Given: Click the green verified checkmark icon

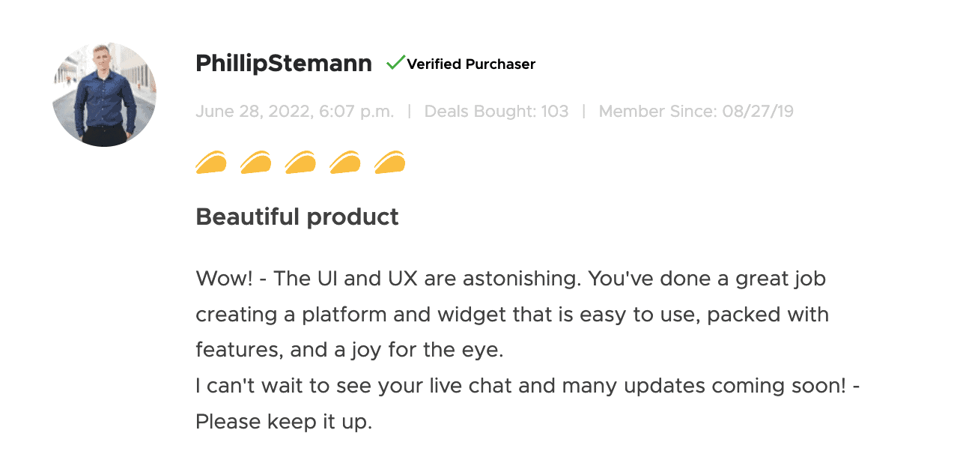Looking at the screenshot, I should 395,63.
